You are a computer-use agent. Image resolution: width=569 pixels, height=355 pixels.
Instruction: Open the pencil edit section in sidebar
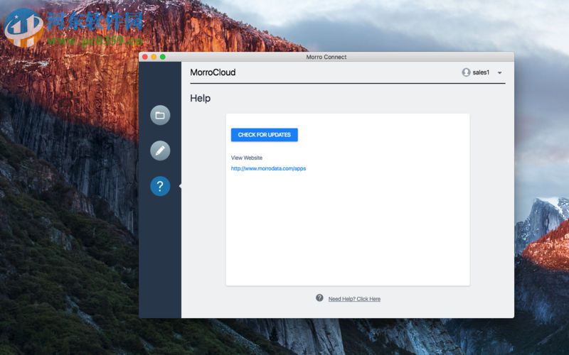point(160,151)
